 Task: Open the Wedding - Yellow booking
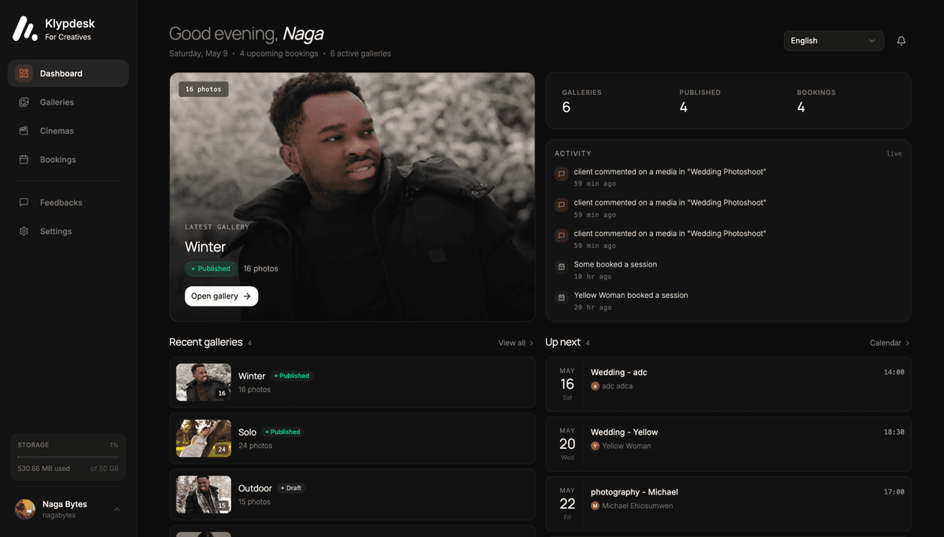coord(728,444)
